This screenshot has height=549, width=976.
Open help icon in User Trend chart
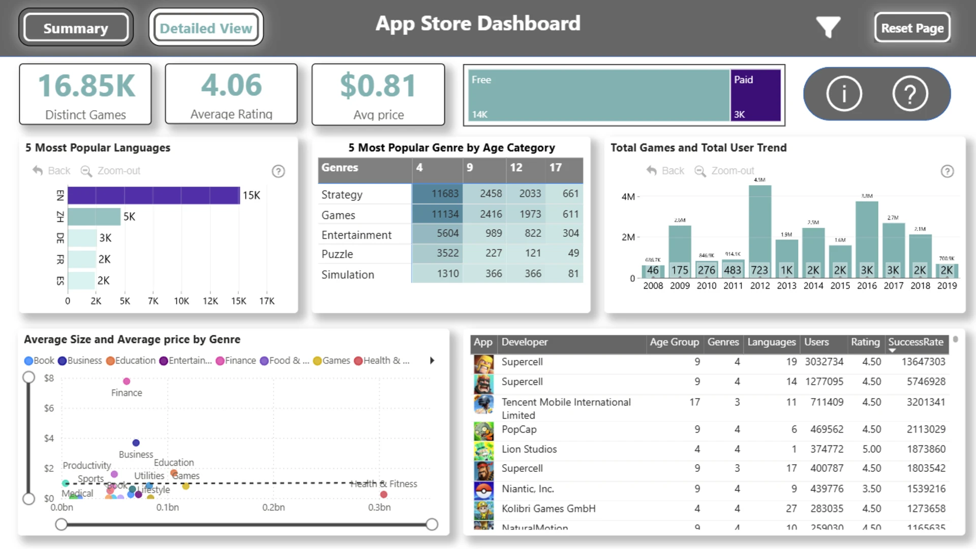coord(947,171)
